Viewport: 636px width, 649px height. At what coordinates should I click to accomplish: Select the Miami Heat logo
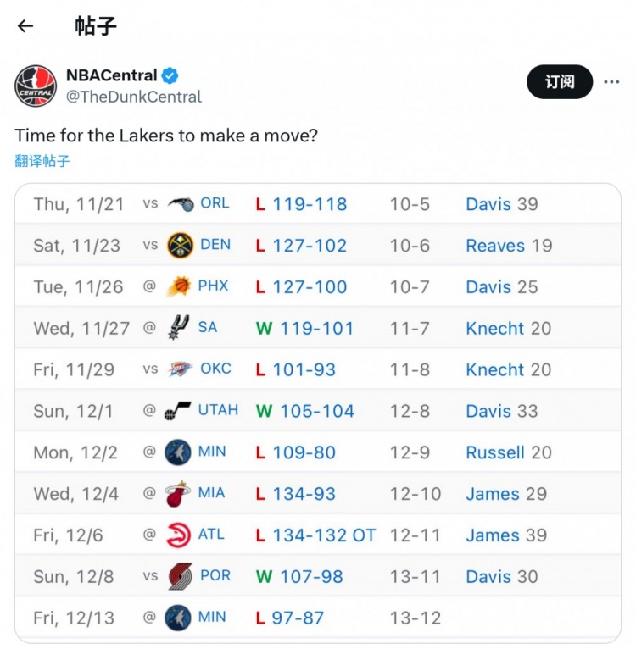pos(179,494)
